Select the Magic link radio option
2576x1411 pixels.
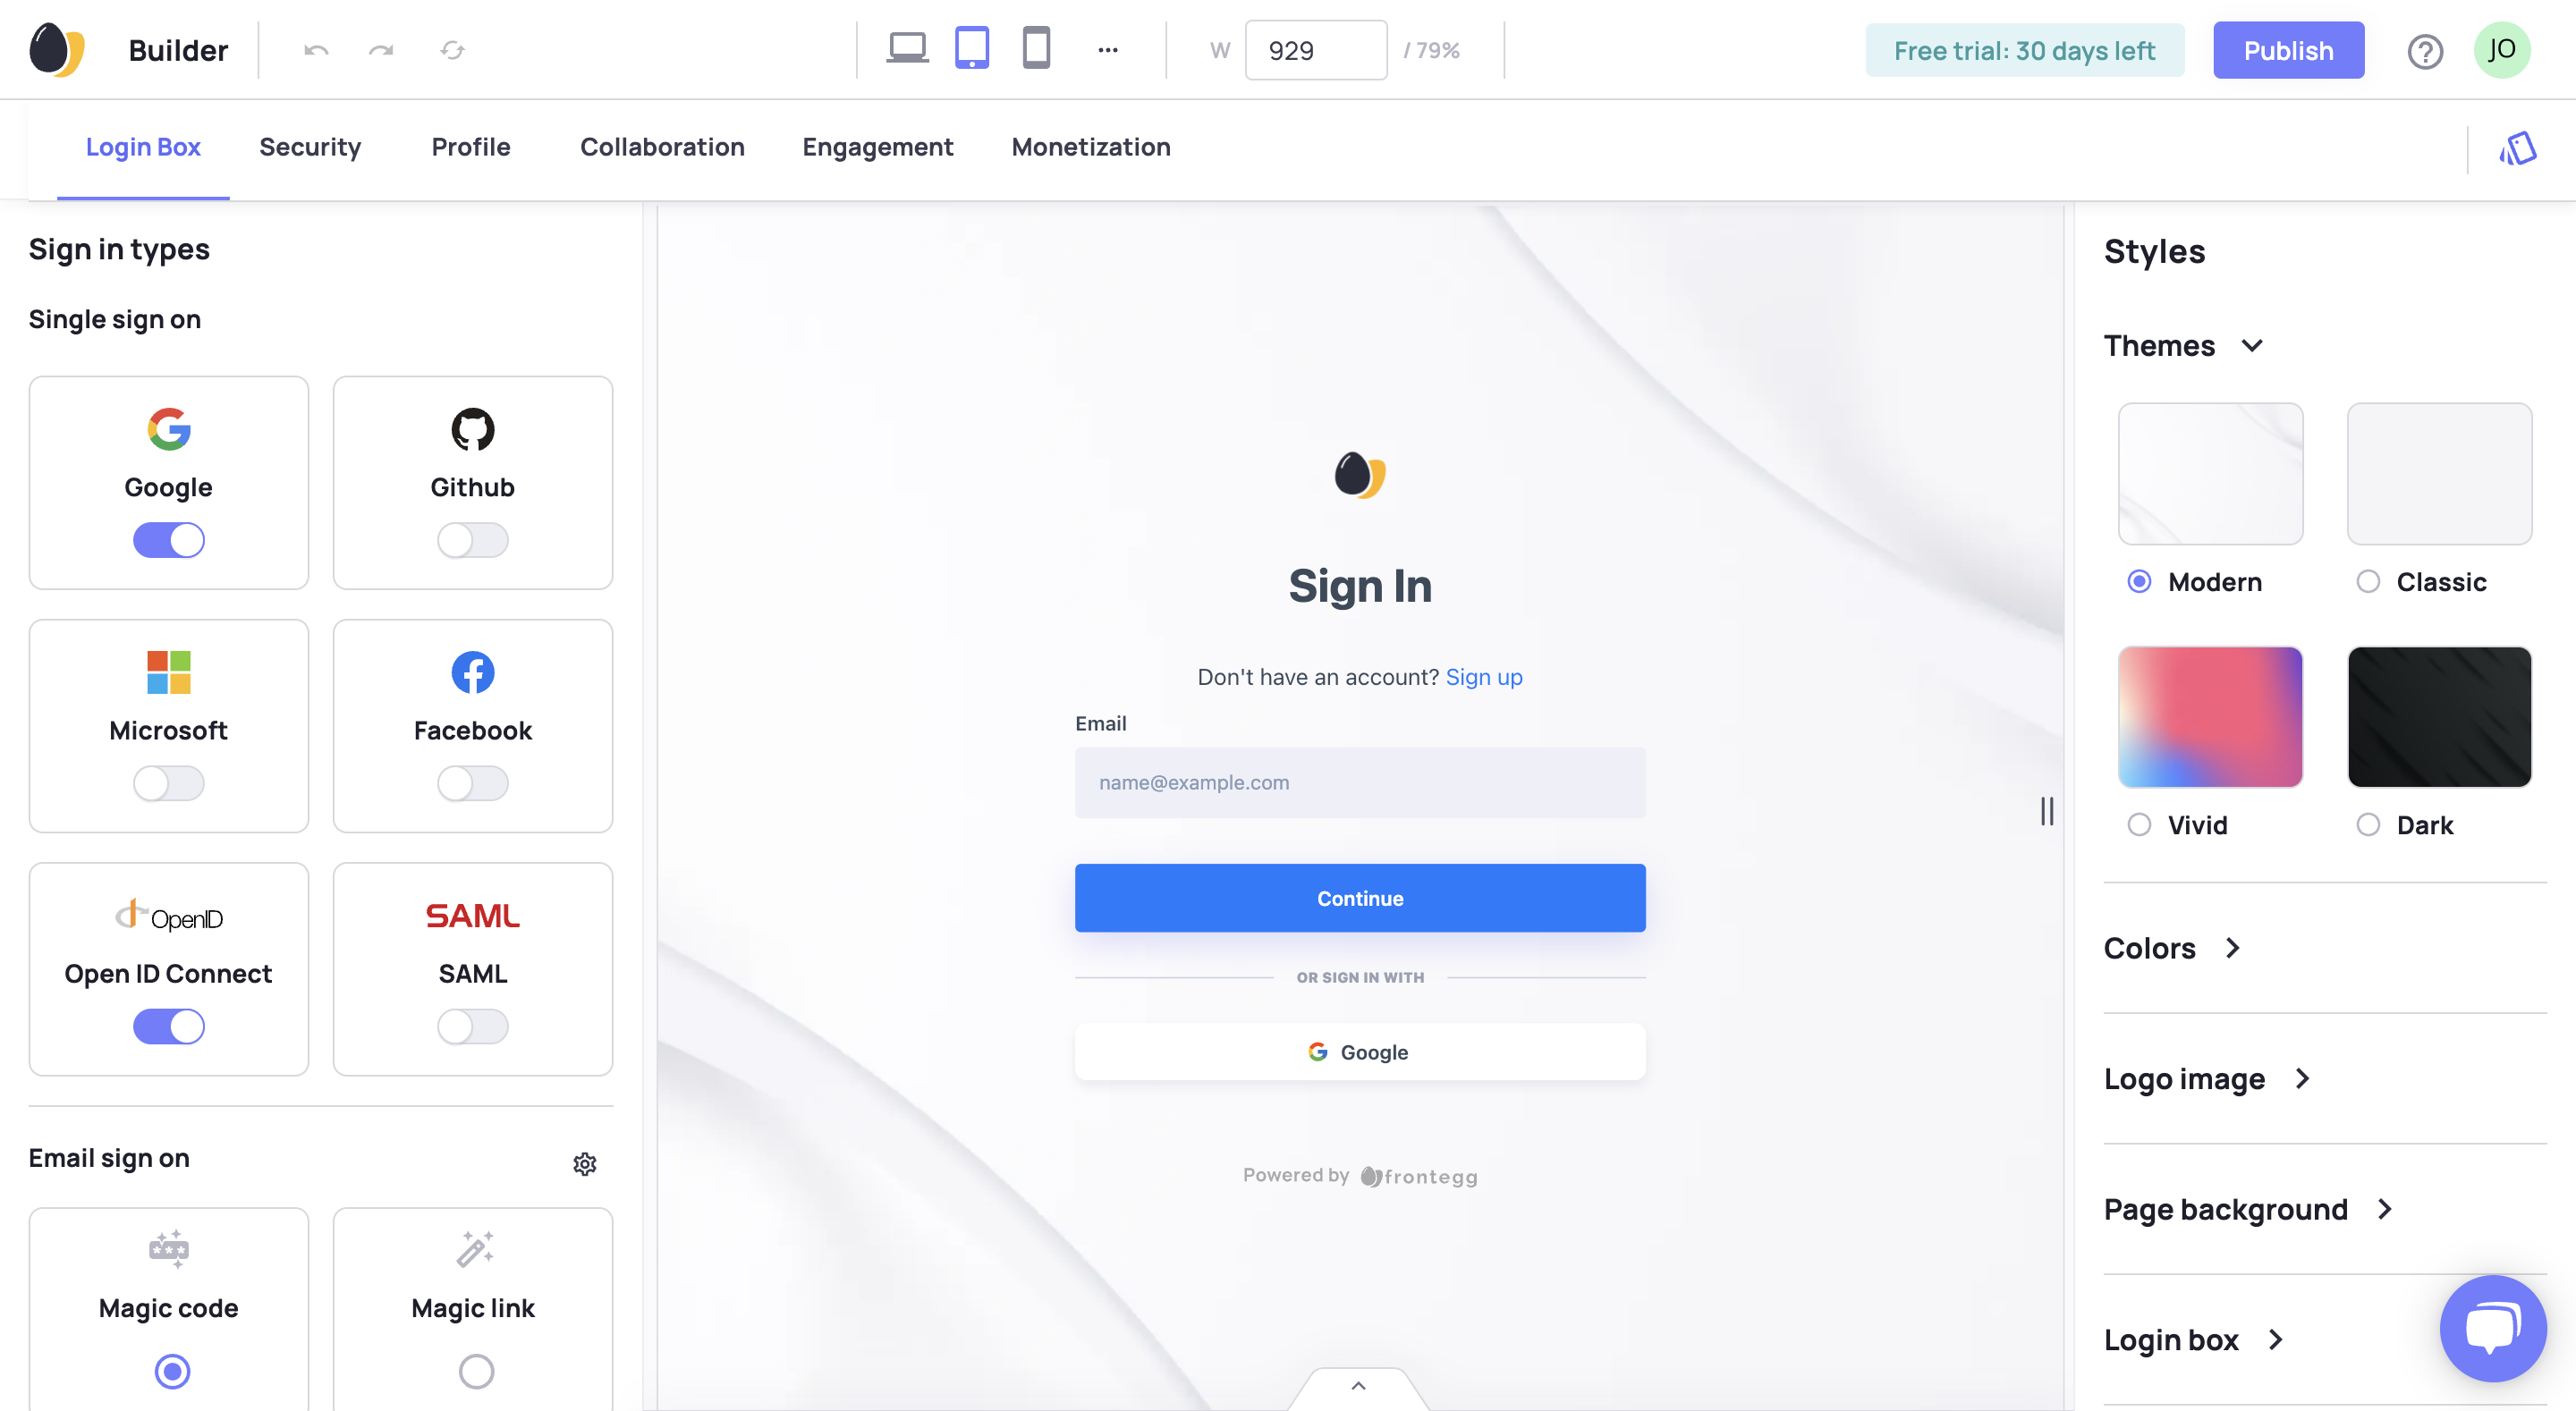pyautogui.click(x=476, y=1371)
